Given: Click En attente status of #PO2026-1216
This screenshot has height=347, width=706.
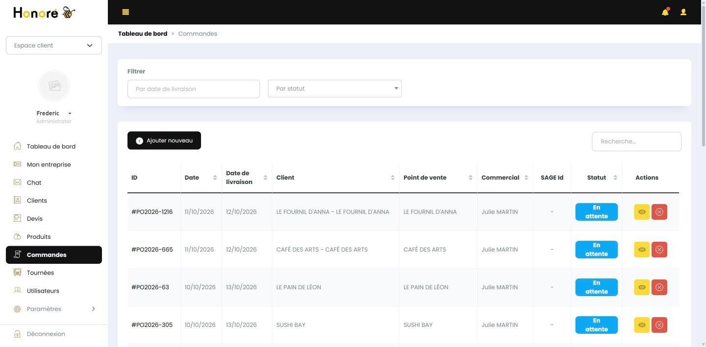Looking at the screenshot, I should pyautogui.click(x=597, y=212).
